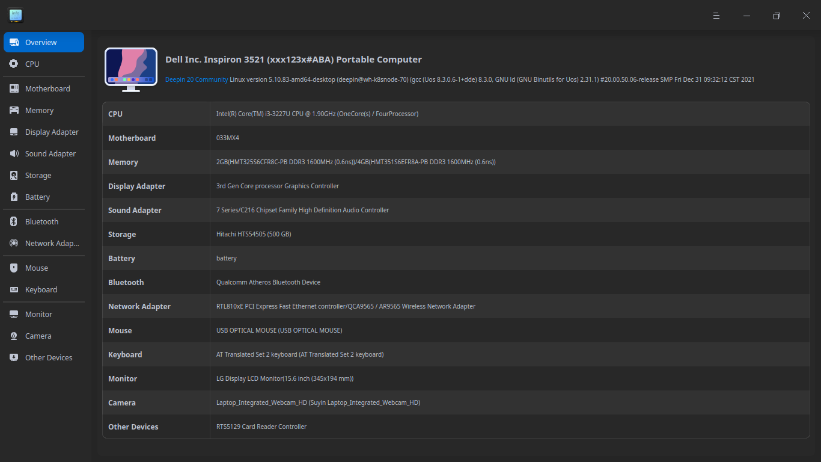Select the CPU row label in the table
Viewport: 821px width, 462px height.
(115, 114)
